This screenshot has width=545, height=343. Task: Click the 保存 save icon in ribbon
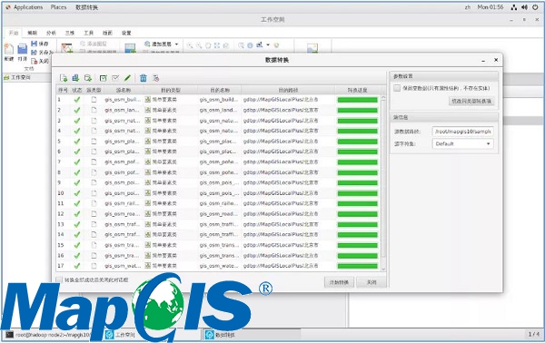(35, 44)
